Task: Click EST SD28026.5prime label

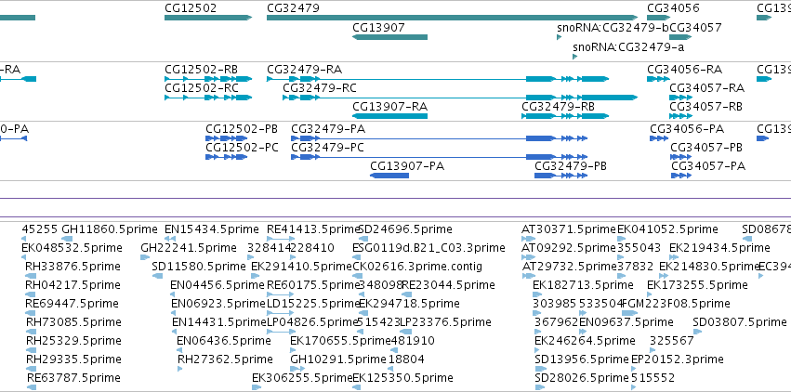Action: tap(582, 378)
